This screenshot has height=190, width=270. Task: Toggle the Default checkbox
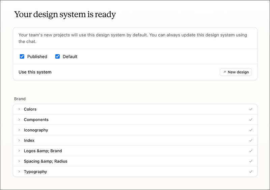pos(57,56)
